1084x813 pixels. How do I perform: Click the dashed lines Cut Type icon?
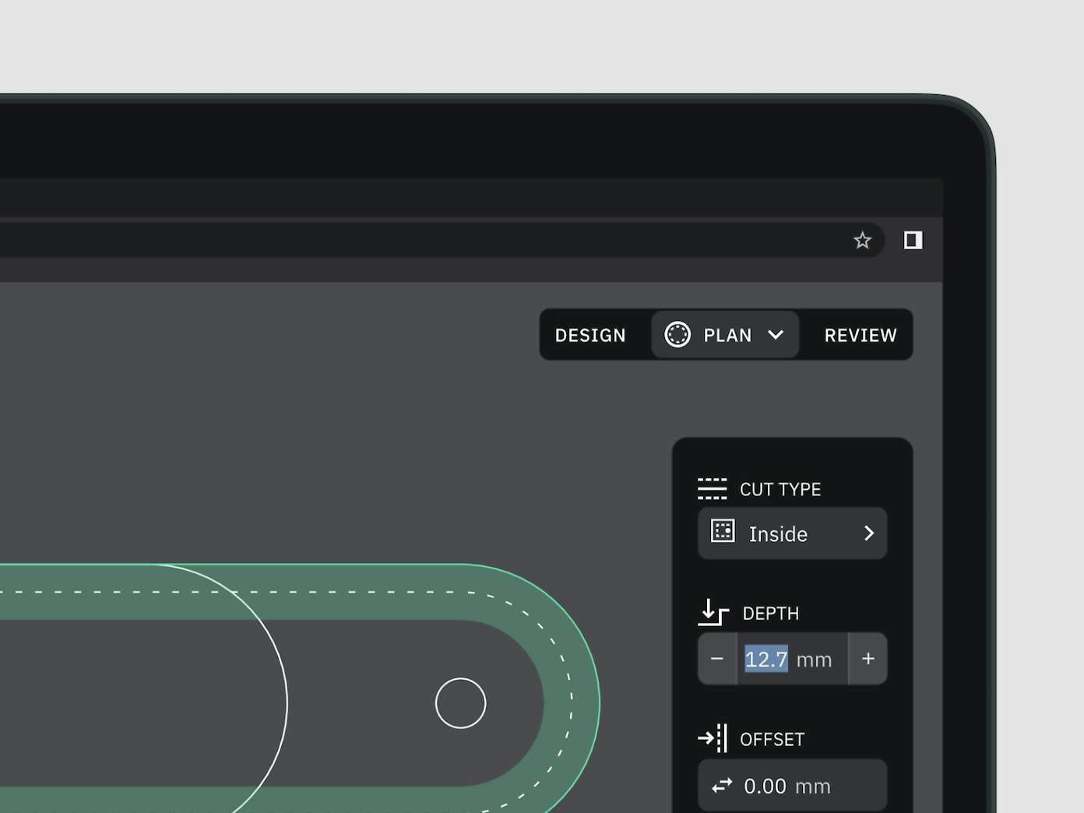pyautogui.click(x=712, y=489)
